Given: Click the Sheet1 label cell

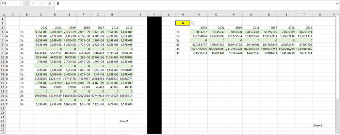Looking at the screenshot, I should coord(126,121).
